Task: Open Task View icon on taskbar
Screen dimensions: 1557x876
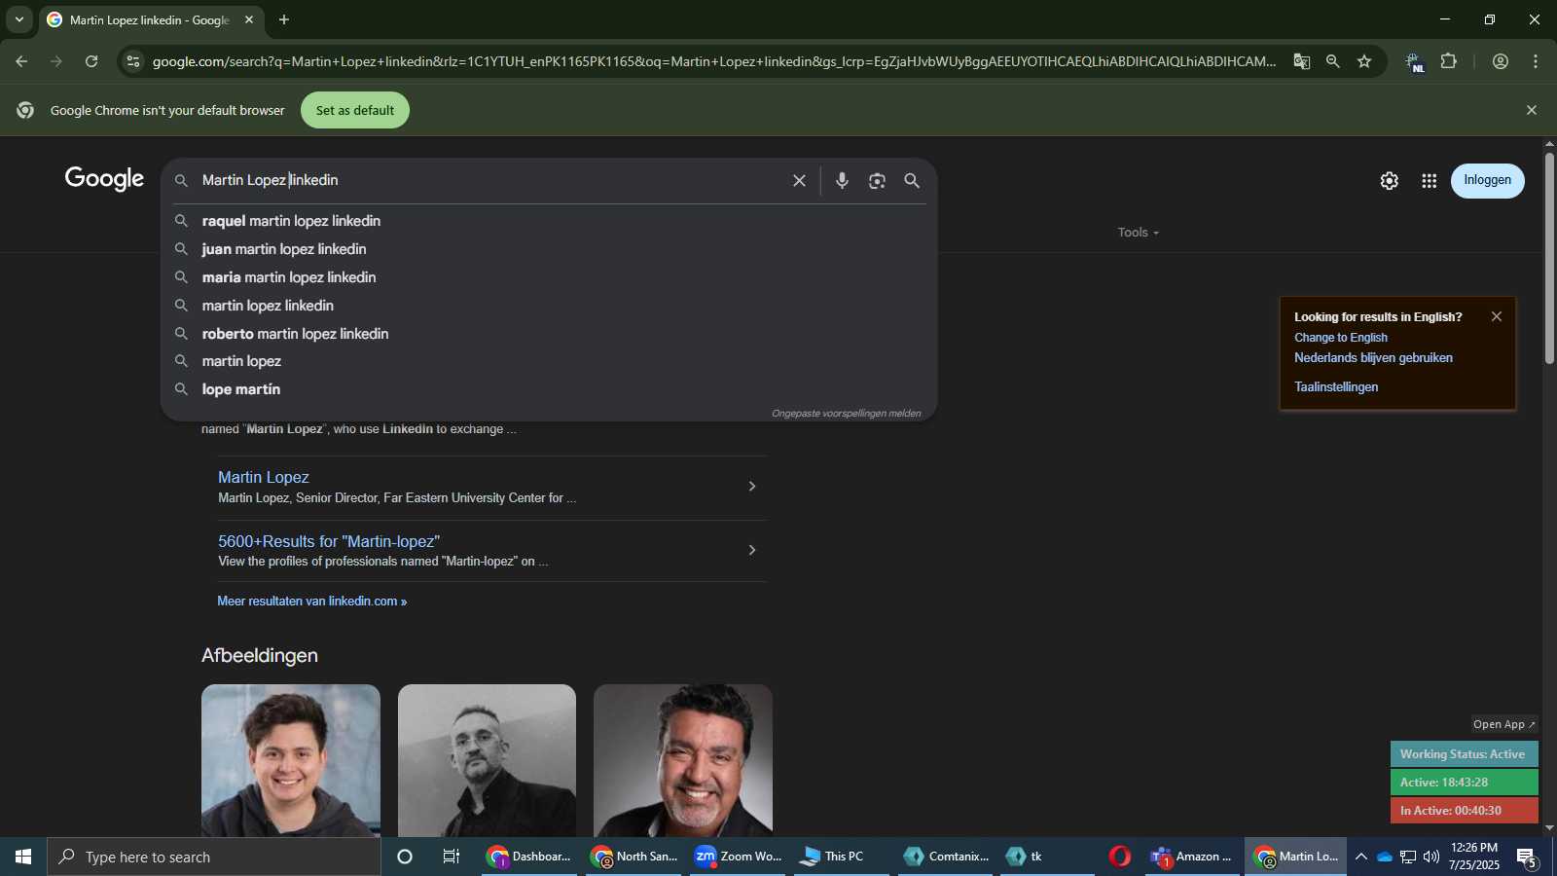Action: [451, 857]
